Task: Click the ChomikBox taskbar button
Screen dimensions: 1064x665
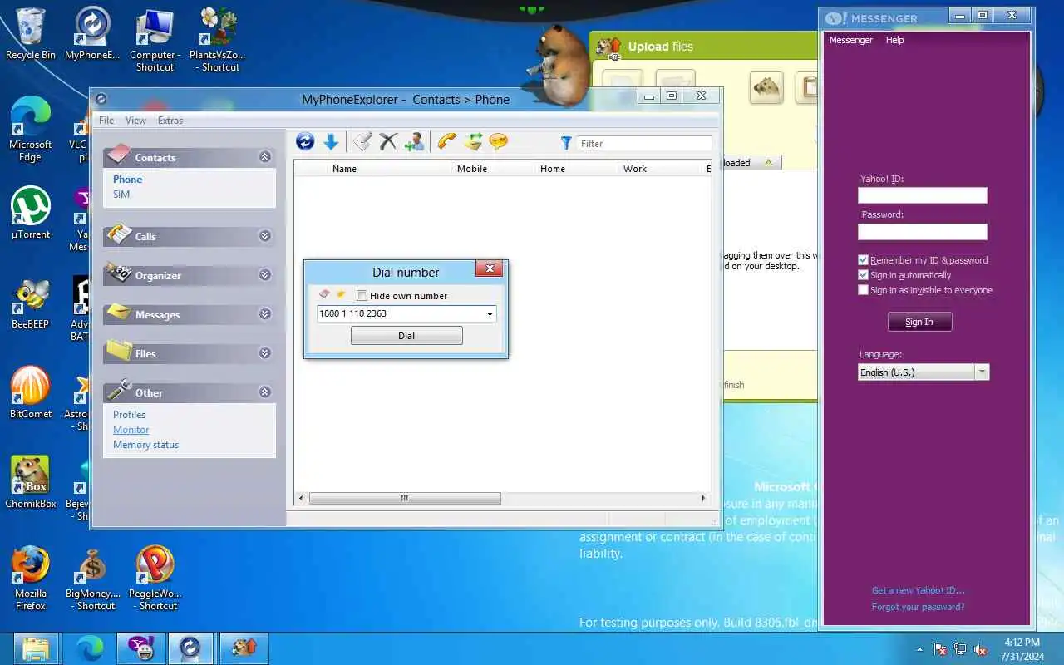Action: coord(244,648)
